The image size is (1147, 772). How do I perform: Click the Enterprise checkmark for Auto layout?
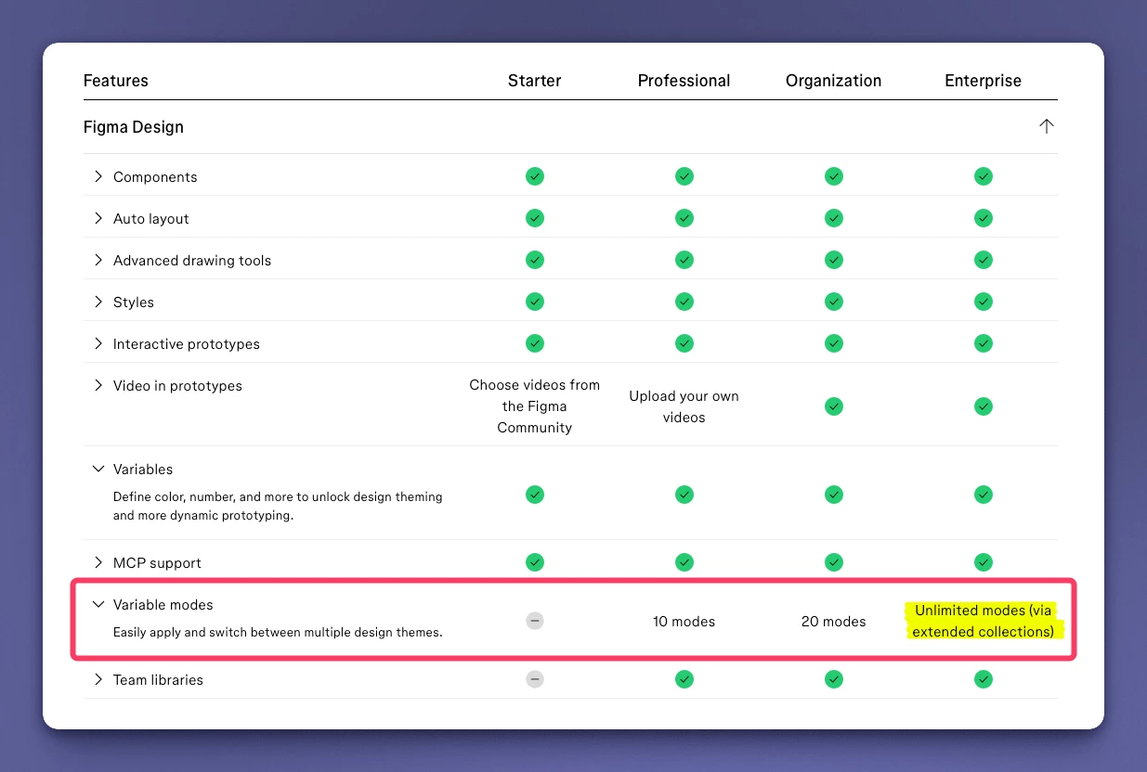[x=984, y=218]
